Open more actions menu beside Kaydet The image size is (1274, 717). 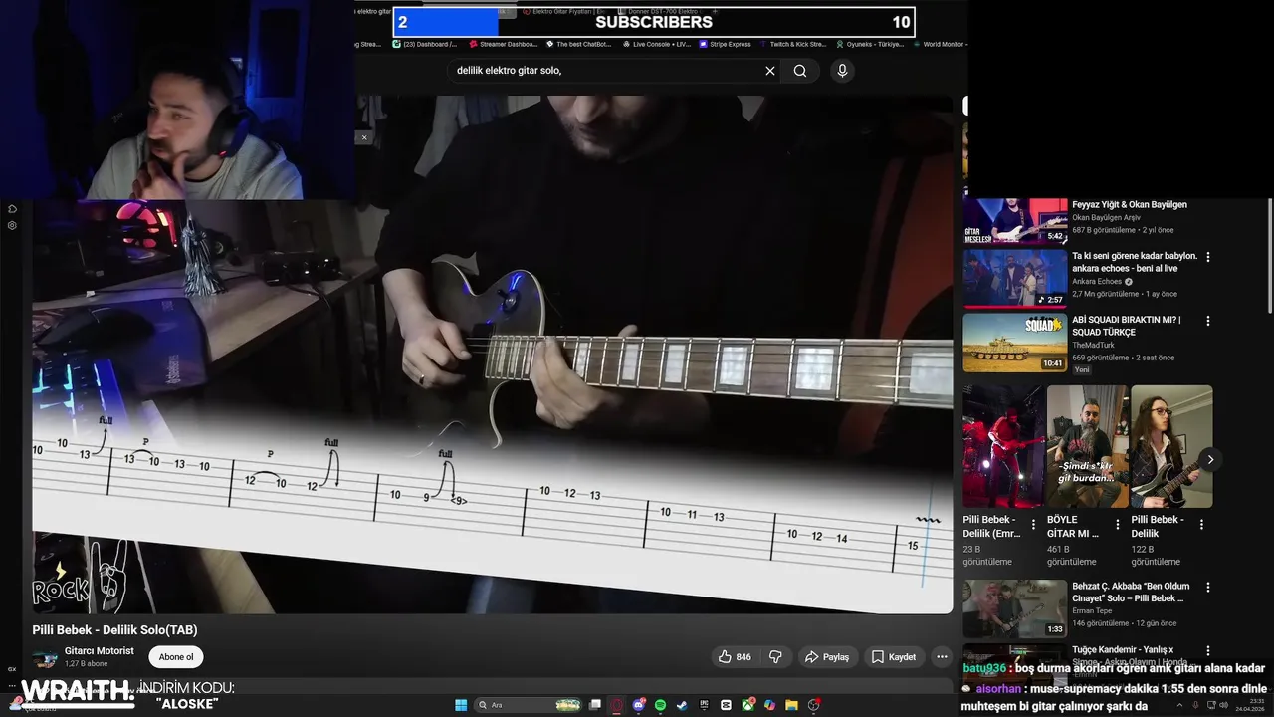click(x=942, y=657)
